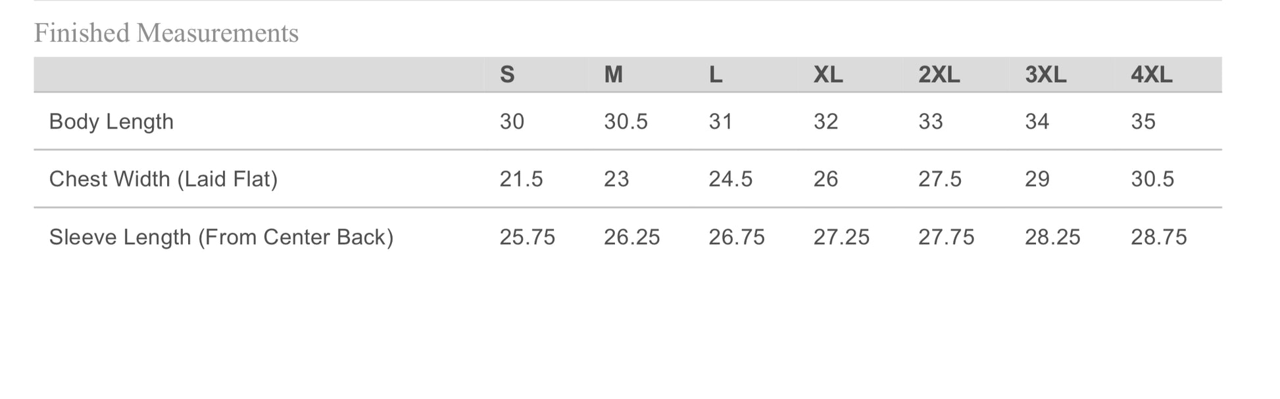Screen dimensions: 1280x399
Task: Select the 3XL size column header
Action: pos(1045,75)
